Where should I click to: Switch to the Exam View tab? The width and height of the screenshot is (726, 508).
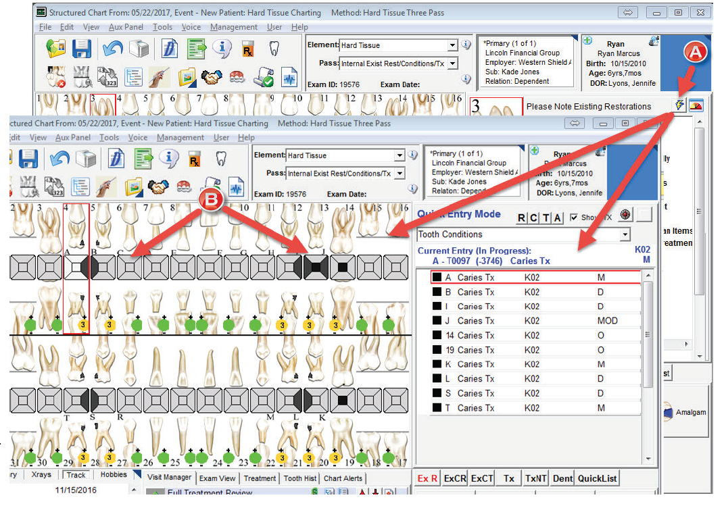click(217, 478)
